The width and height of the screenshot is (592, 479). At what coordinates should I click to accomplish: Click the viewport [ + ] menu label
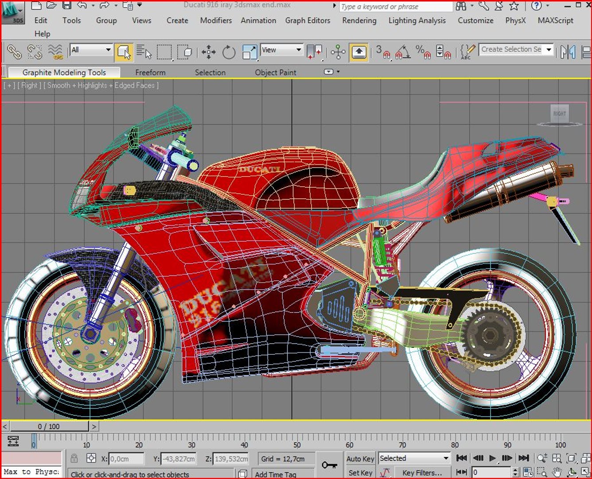click(9, 85)
